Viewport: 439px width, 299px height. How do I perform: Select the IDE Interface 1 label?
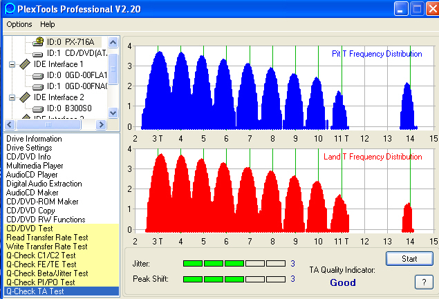[x=59, y=64]
